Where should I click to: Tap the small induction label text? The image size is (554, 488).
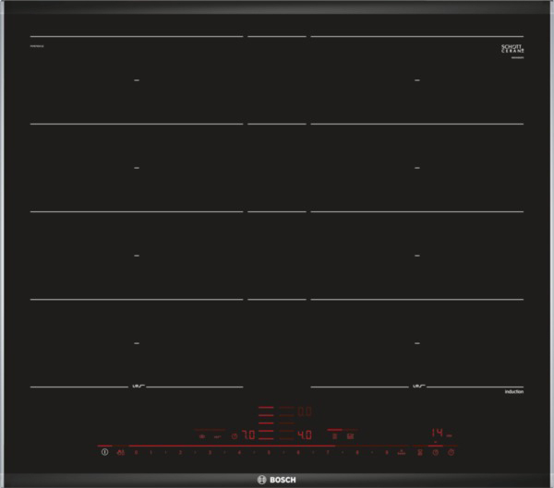(x=514, y=393)
